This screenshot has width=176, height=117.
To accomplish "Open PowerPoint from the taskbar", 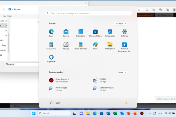I will pyautogui.click(x=128, y=113).
